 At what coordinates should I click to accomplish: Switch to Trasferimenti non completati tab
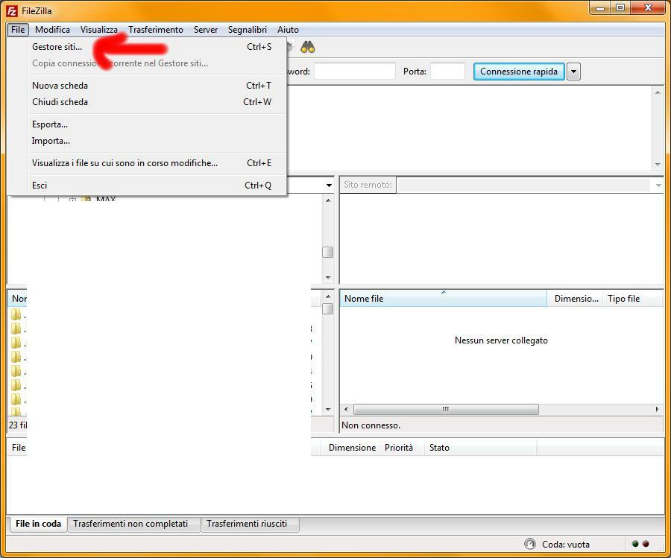click(130, 524)
